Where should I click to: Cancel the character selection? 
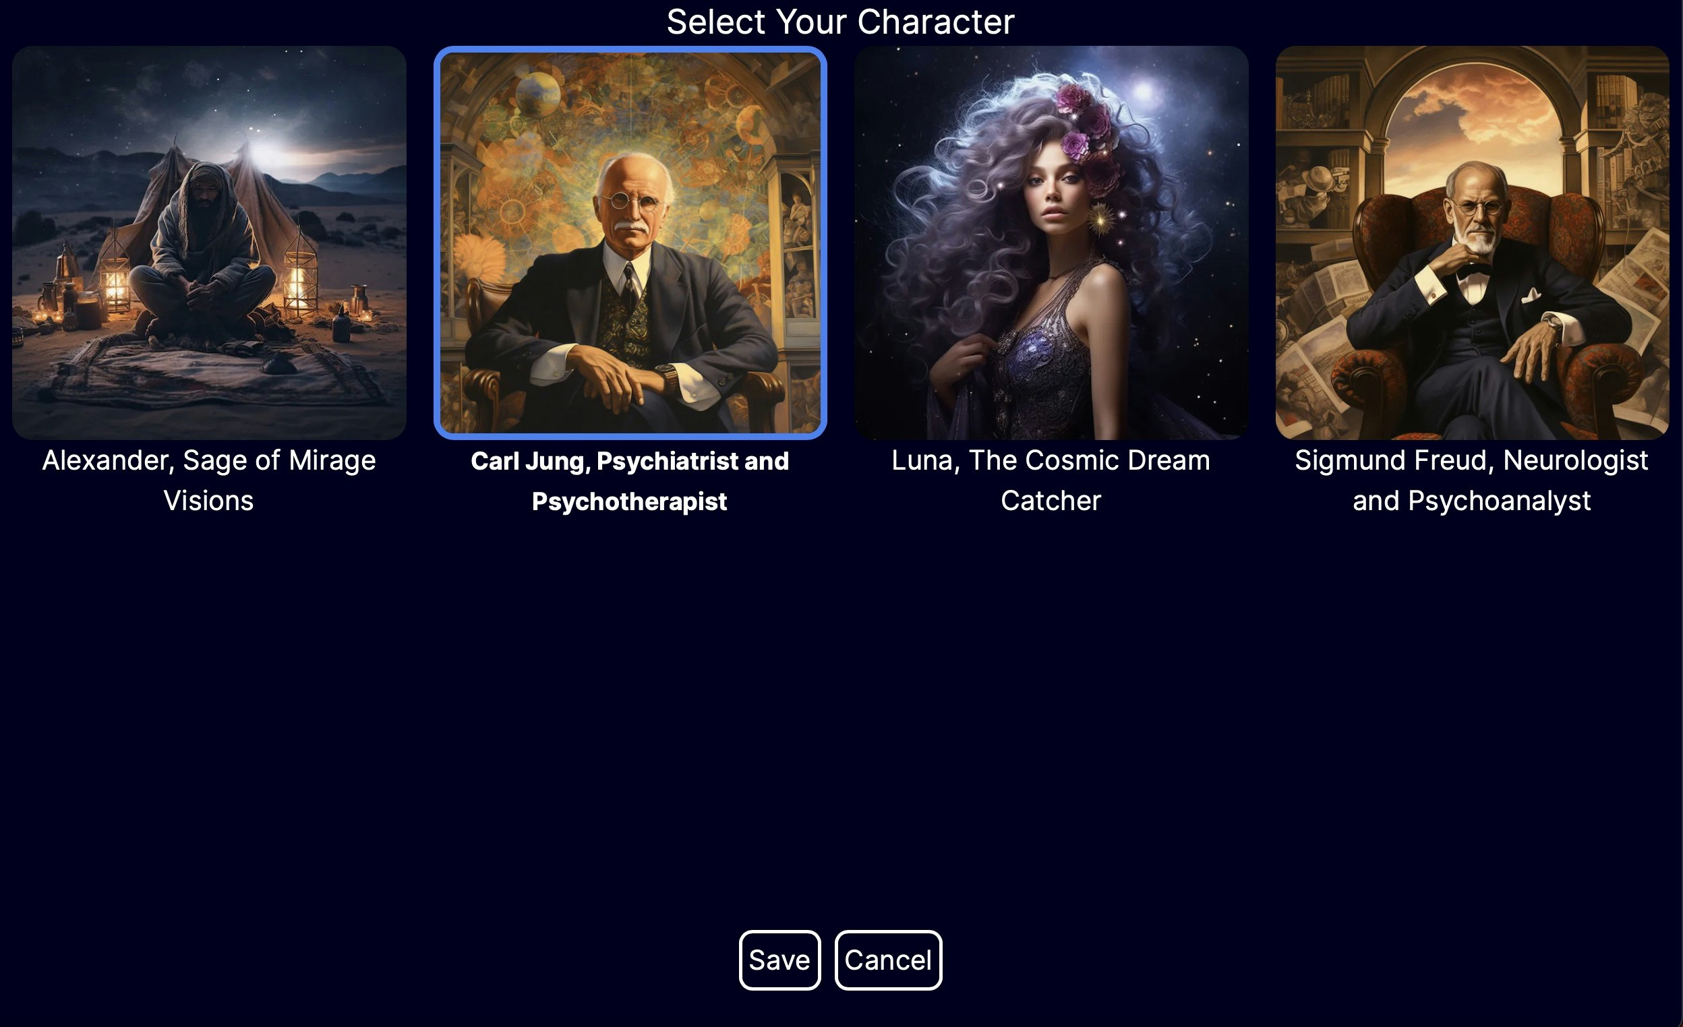(888, 960)
